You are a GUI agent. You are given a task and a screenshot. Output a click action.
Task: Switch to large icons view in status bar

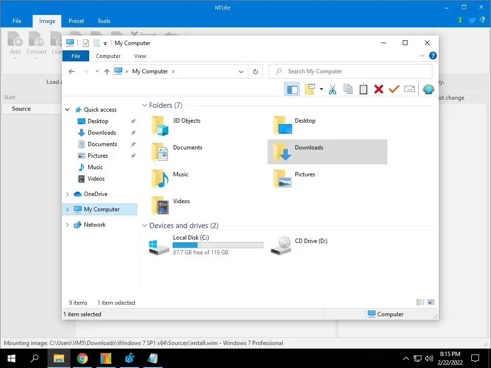tap(431, 302)
